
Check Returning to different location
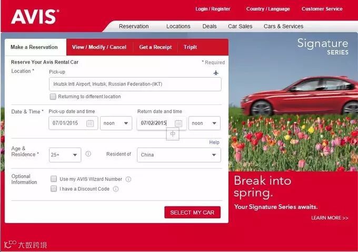[53, 97]
